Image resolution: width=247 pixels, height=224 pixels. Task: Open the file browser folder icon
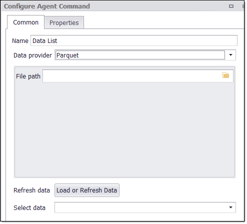(x=227, y=75)
